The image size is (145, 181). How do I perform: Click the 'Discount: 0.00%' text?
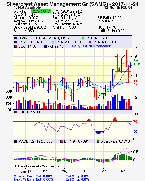(x=26, y=18)
